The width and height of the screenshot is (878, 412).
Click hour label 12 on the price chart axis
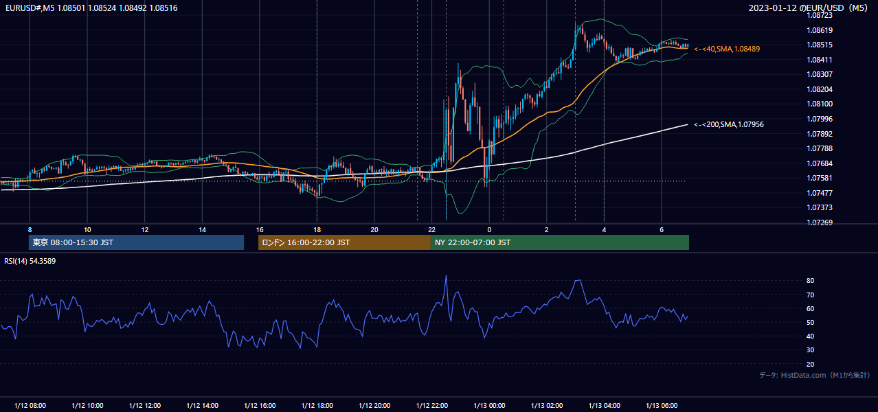point(145,229)
